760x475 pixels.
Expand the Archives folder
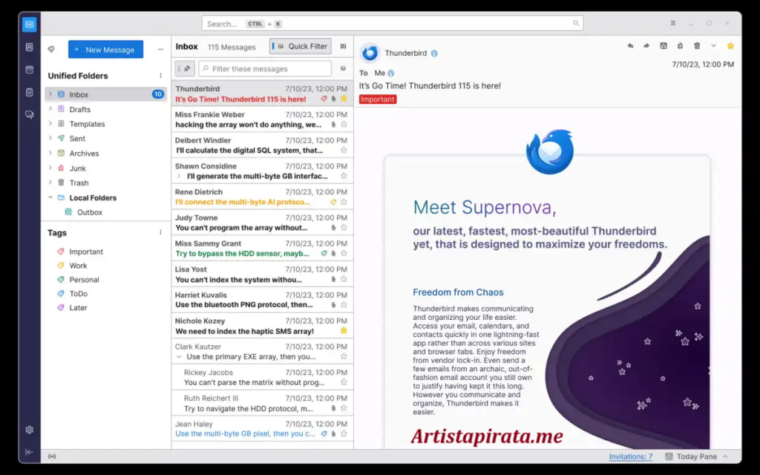50,153
